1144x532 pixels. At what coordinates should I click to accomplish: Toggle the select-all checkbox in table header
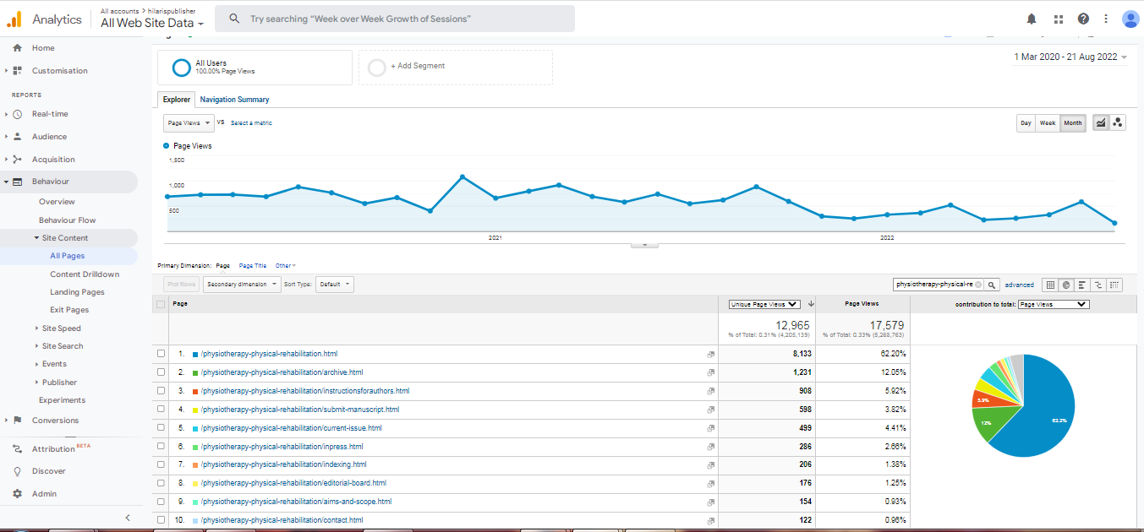click(x=161, y=304)
